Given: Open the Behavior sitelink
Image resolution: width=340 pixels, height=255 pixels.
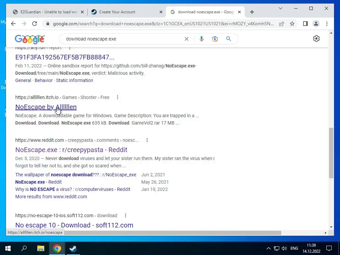Looking at the screenshot, I should click(x=43, y=80).
